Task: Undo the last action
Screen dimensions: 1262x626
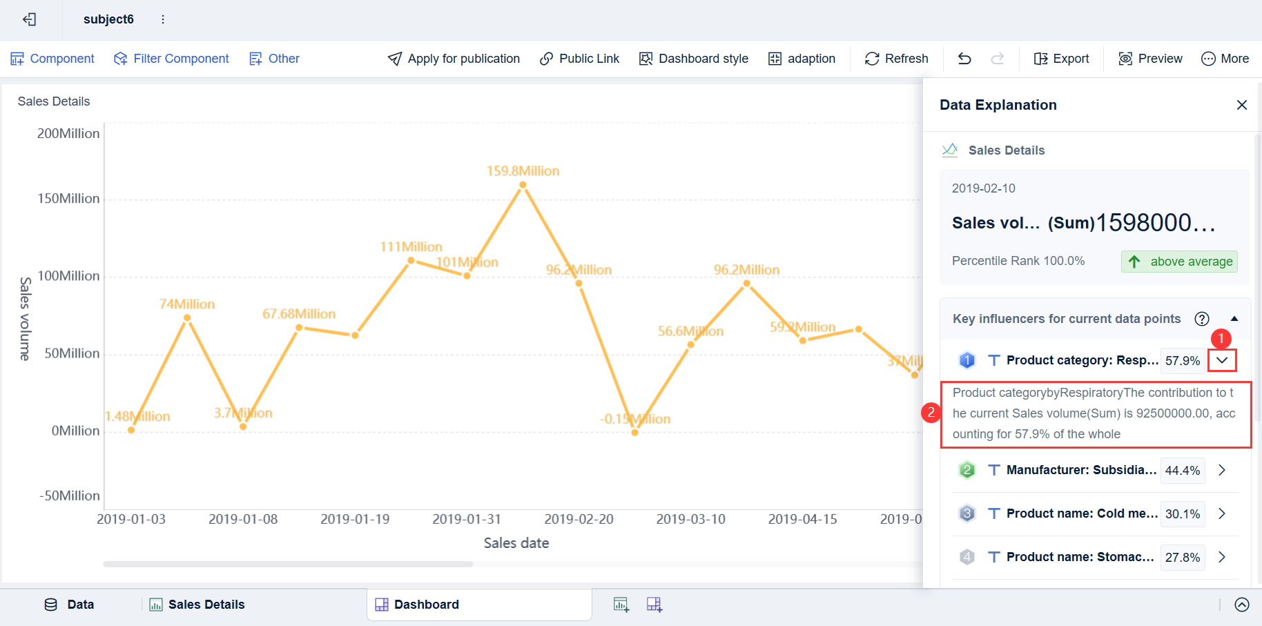Action: coord(964,59)
